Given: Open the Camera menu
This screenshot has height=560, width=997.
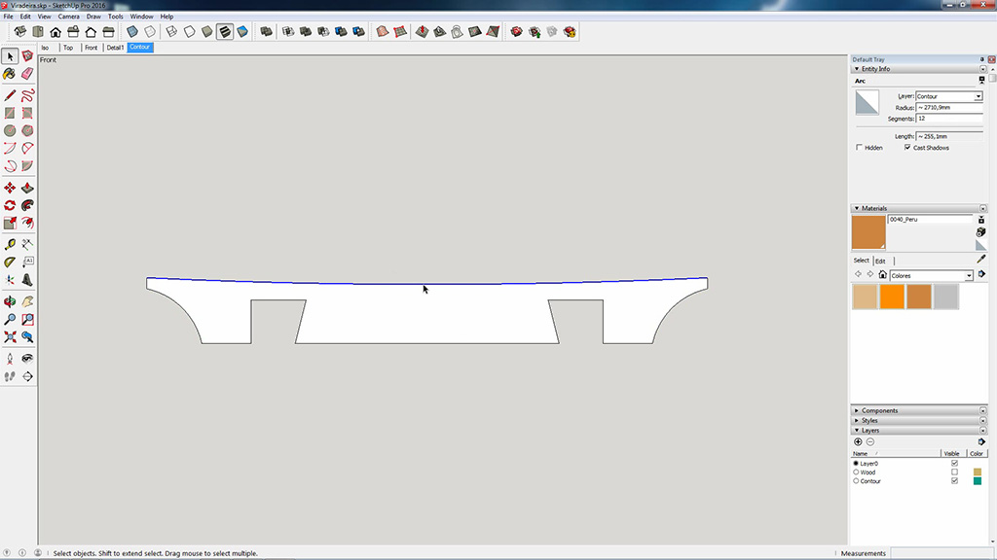Looking at the screenshot, I should pos(69,17).
